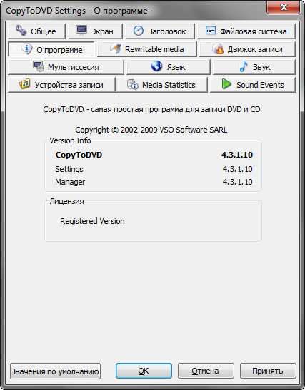305x390 pixels.
Task: Open the Sound Events tab
Action: (x=253, y=85)
